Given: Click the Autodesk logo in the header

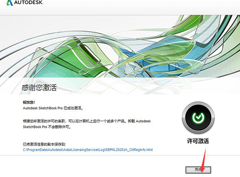Looking at the screenshot, I should click(x=25, y=3).
